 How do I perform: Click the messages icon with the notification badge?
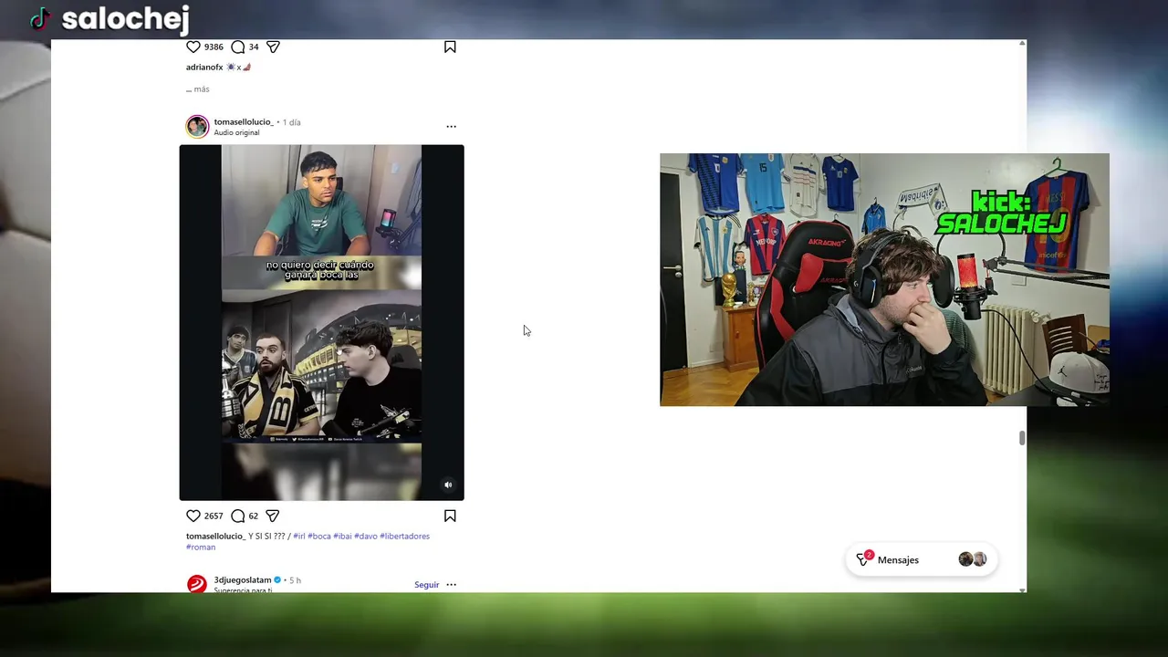coord(863,558)
